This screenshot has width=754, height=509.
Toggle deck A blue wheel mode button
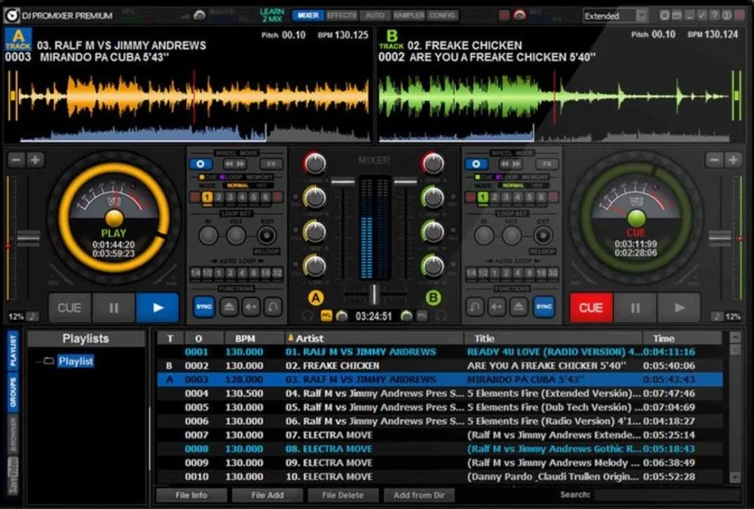coord(201,164)
